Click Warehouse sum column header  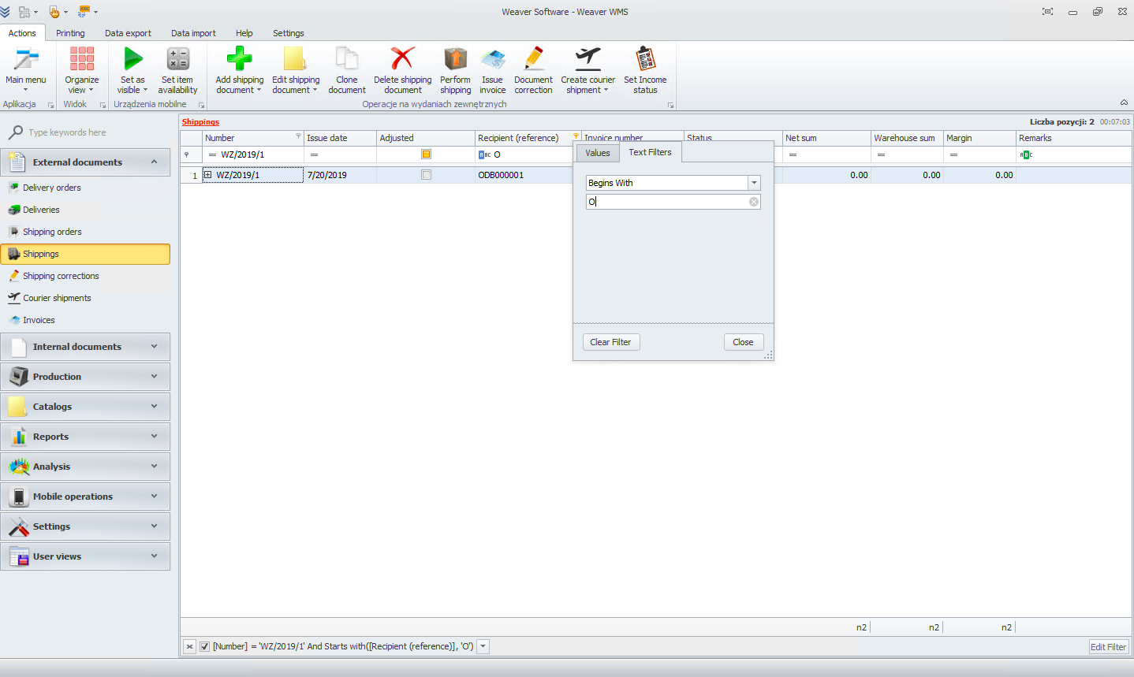click(907, 138)
